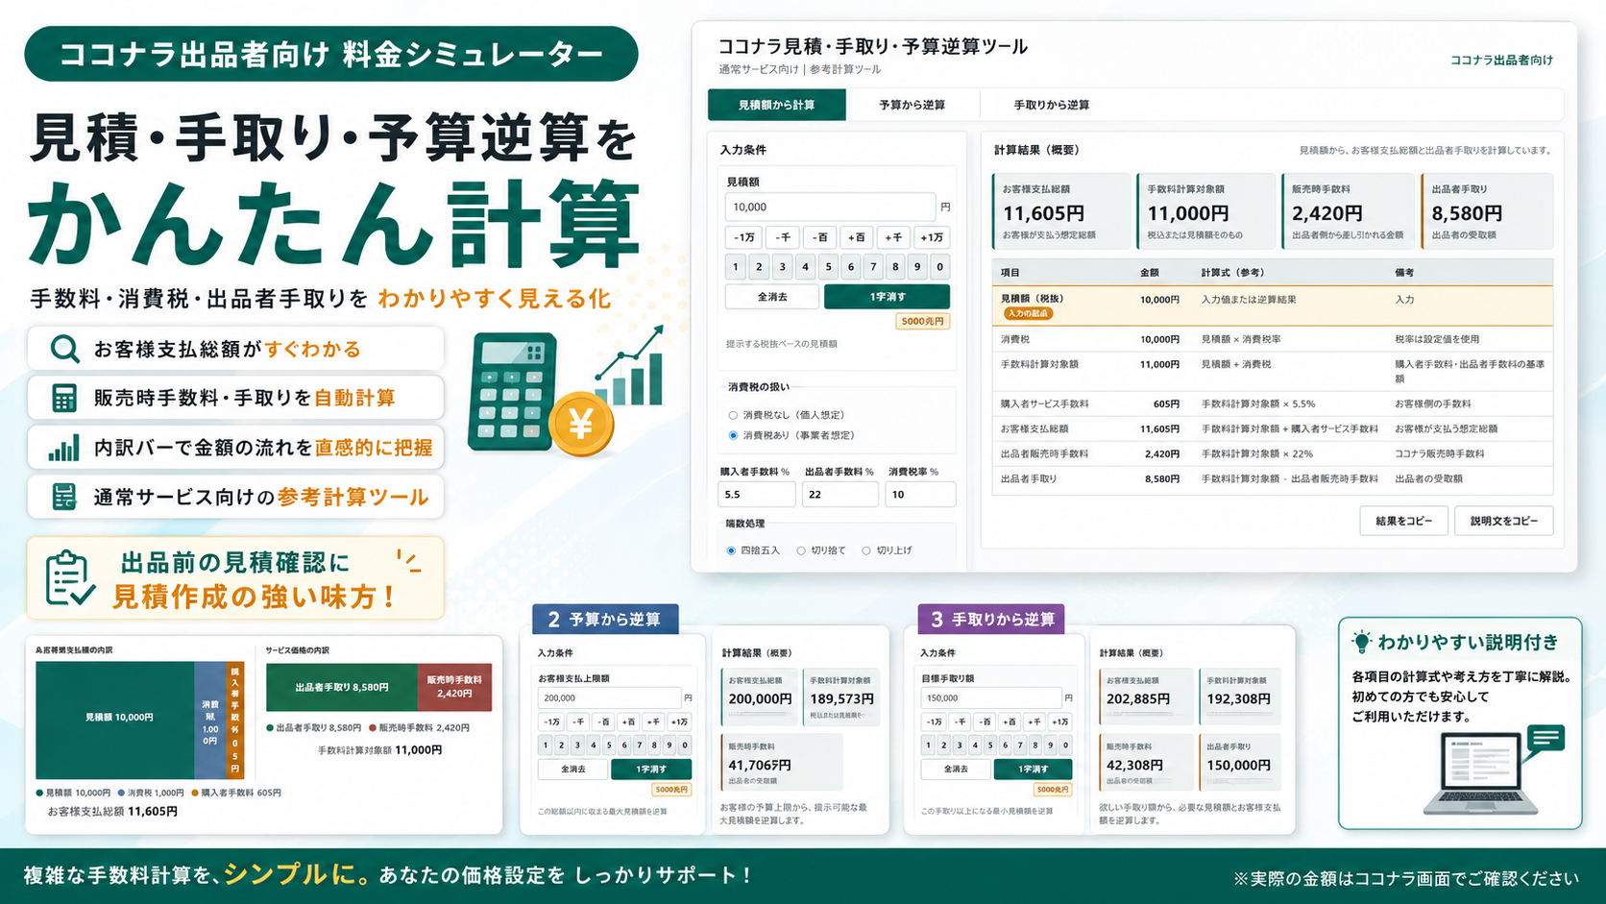
Task: Click digit key 5 in the main keypad
Action: point(828,267)
